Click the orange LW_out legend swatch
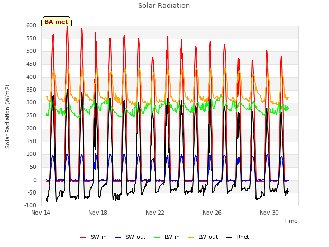Viewport: 329px width, 247px height. click(x=191, y=238)
